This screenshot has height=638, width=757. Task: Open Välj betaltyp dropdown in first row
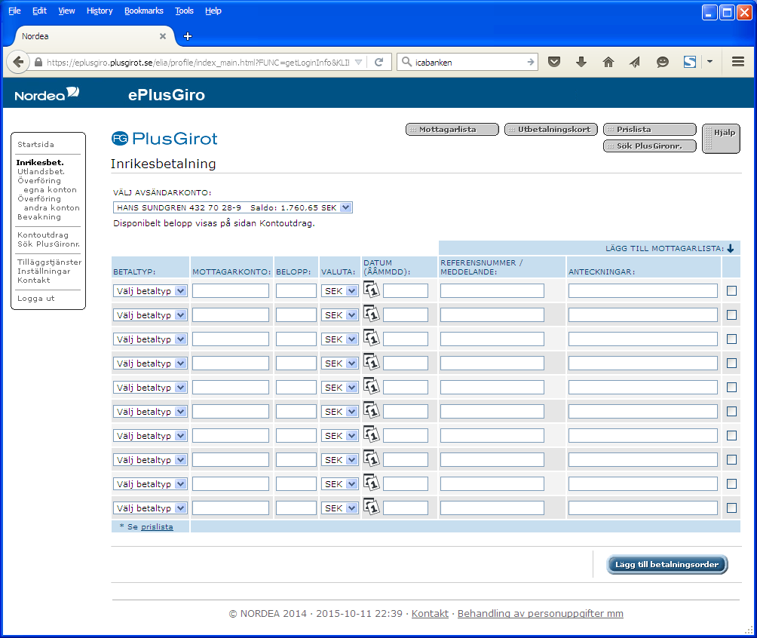tap(150, 291)
